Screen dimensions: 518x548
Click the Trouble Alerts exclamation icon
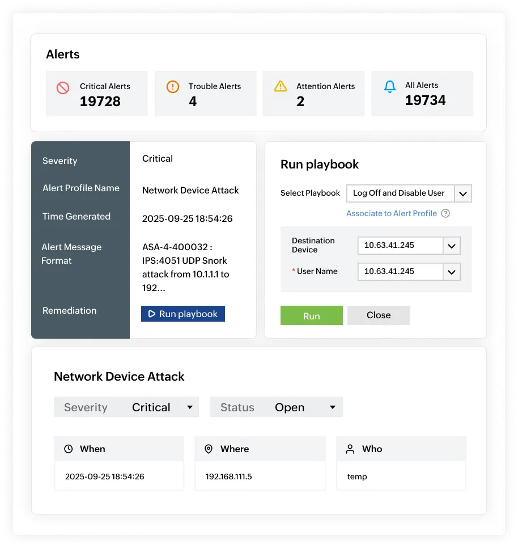click(172, 86)
